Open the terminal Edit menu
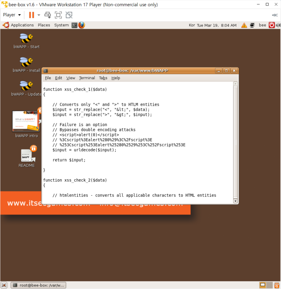 click(59, 78)
